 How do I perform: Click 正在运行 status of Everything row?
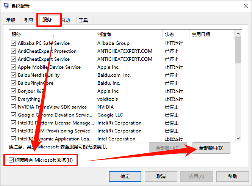174,99
